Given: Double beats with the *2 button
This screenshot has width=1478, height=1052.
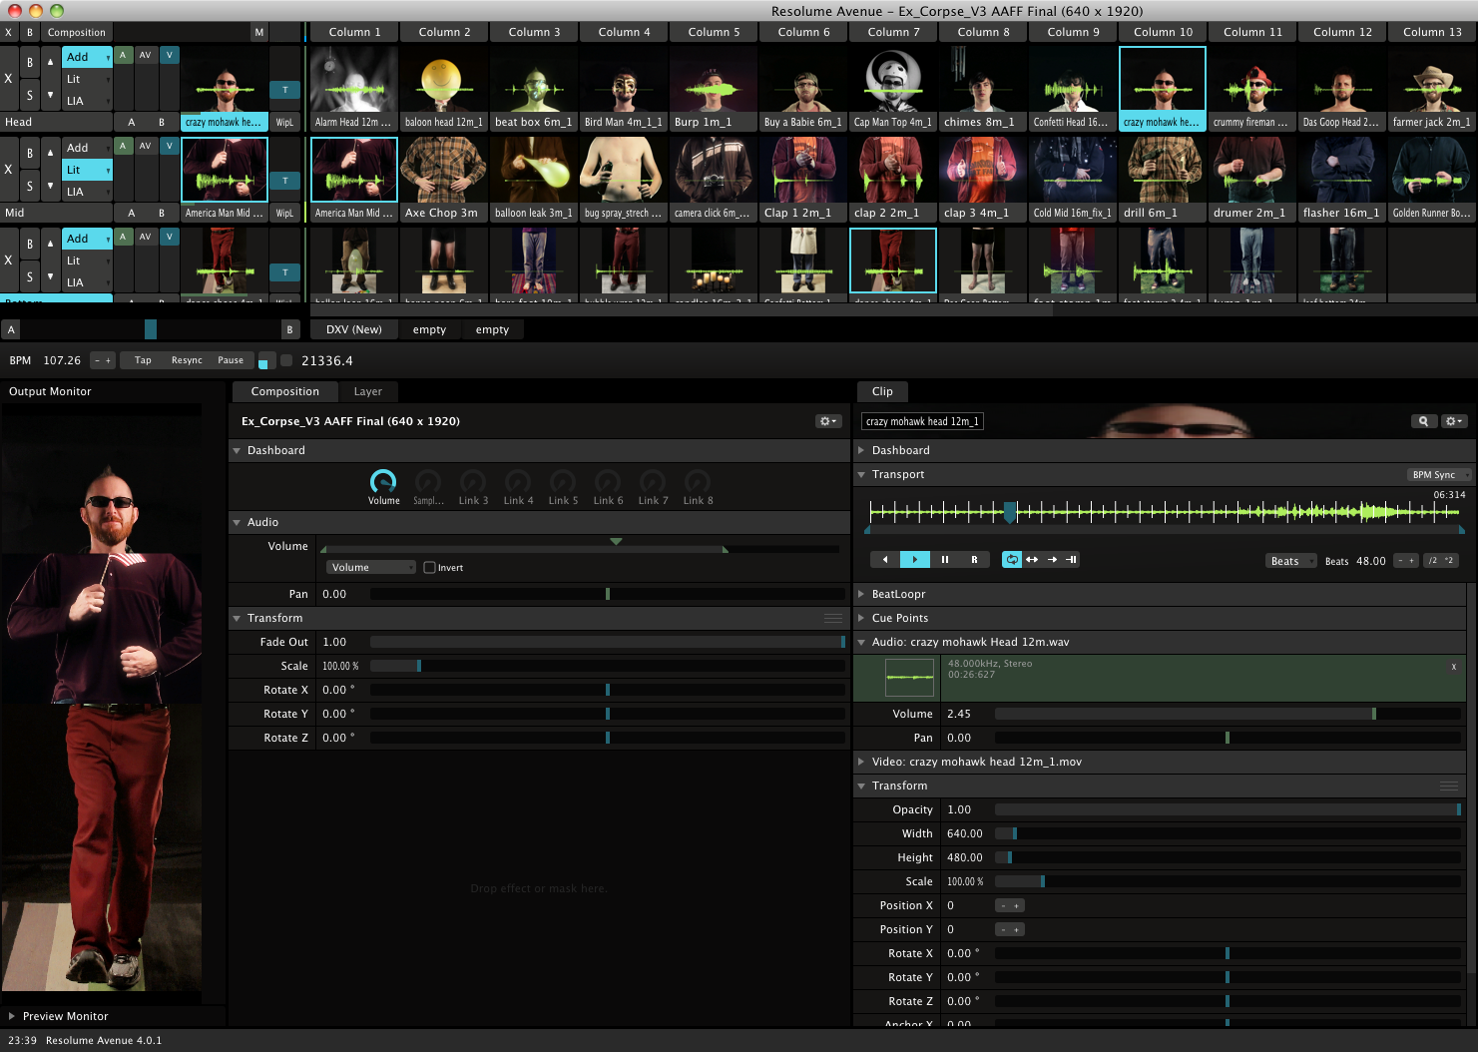Looking at the screenshot, I should click(1449, 561).
